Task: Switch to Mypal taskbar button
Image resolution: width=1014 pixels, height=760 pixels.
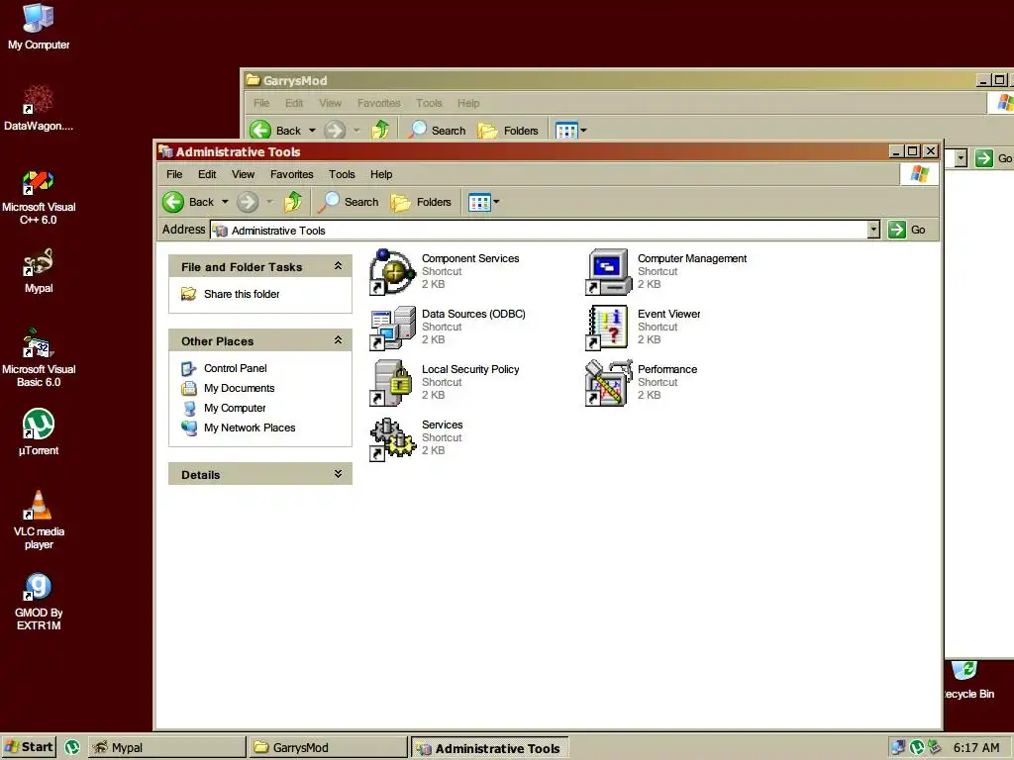Action: click(166, 748)
